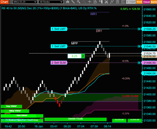Toggle the Day VWAP green button
The height and width of the screenshot is (129, 157).
tap(11, 106)
